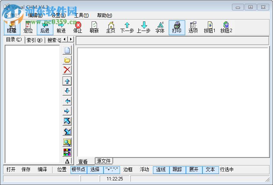Click the 按钮1 toolbar icon
273x185 pixels.
210,28
